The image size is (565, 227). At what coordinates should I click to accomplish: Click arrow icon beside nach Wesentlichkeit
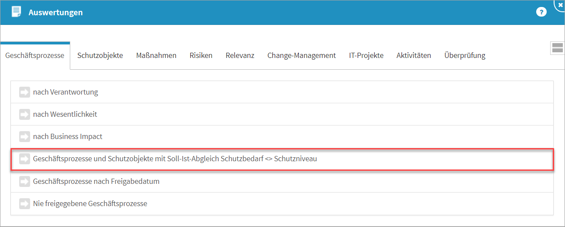pos(24,115)
